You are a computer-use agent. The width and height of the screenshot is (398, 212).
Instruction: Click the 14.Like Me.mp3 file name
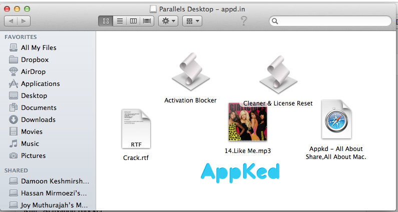[x=248, y=151]
